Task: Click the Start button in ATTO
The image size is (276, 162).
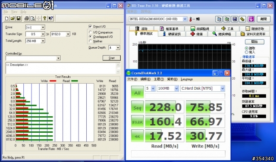Action: [x=112, y=58]
